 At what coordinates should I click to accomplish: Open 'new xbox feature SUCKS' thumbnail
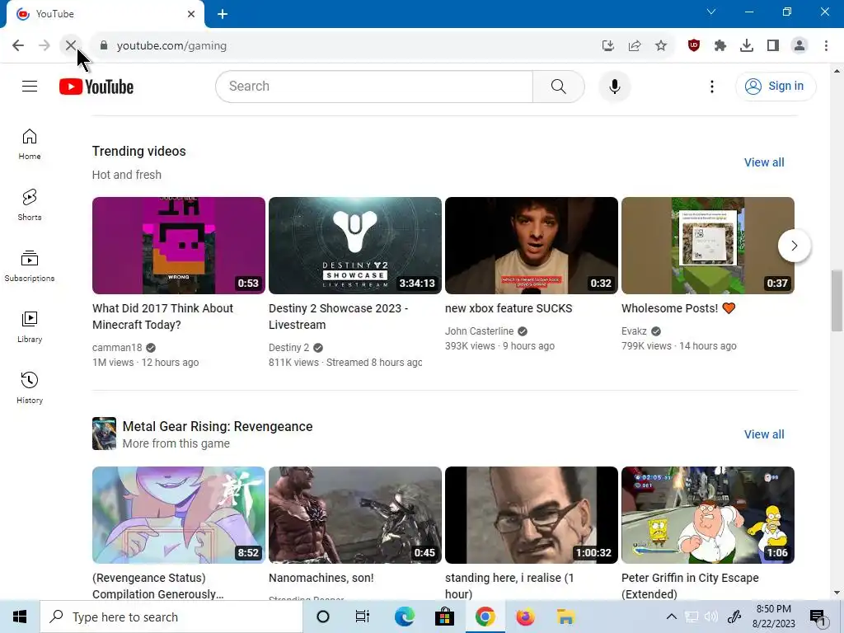[532, 246]
